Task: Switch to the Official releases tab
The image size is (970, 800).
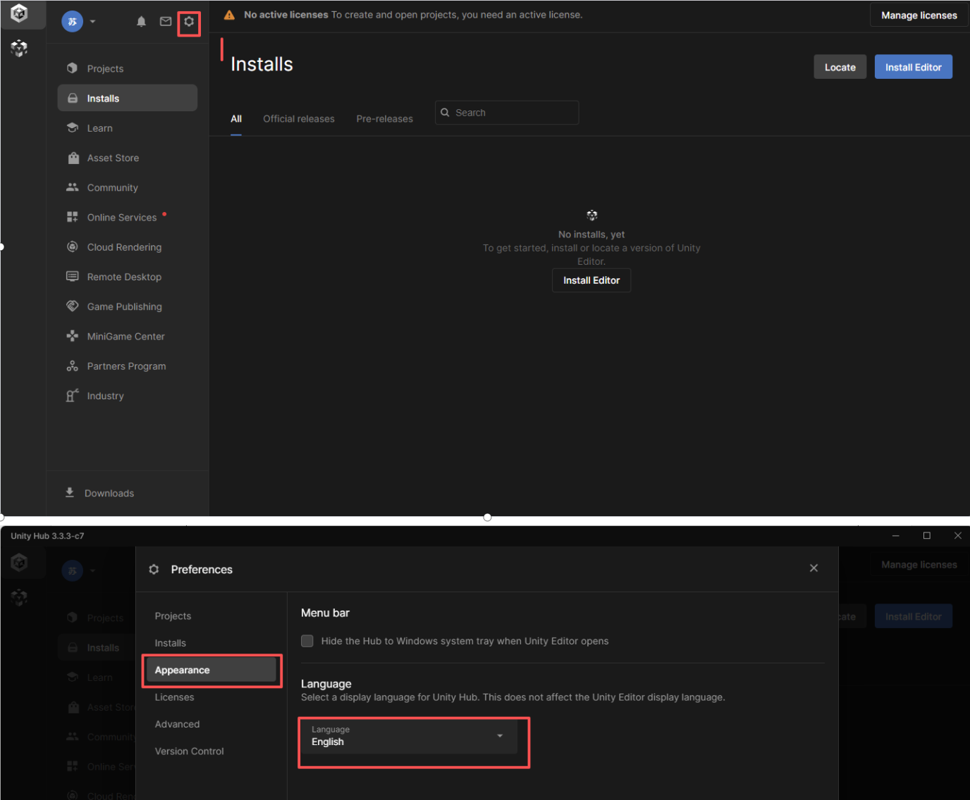Action: 299,119
